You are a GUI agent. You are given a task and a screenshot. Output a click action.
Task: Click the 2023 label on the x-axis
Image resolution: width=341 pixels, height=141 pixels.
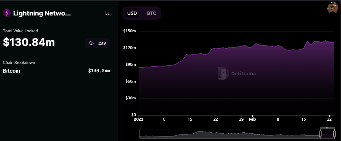coord(139,119)
